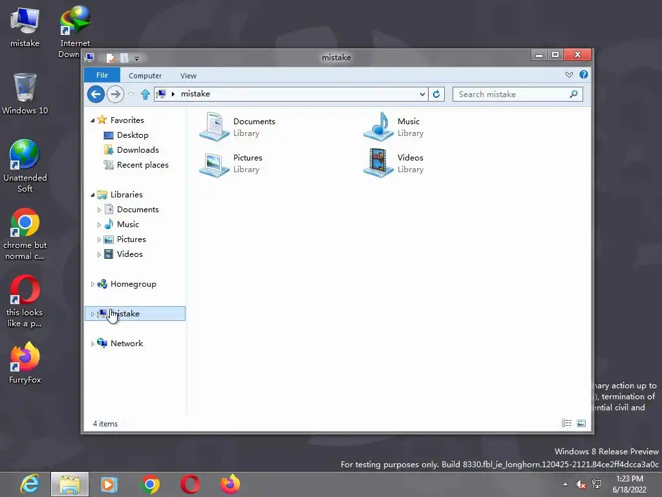The height and width of the screenshot is (497, 662).
Task: Open Media Player from the taskbar
Action: [x=109, y=484]
